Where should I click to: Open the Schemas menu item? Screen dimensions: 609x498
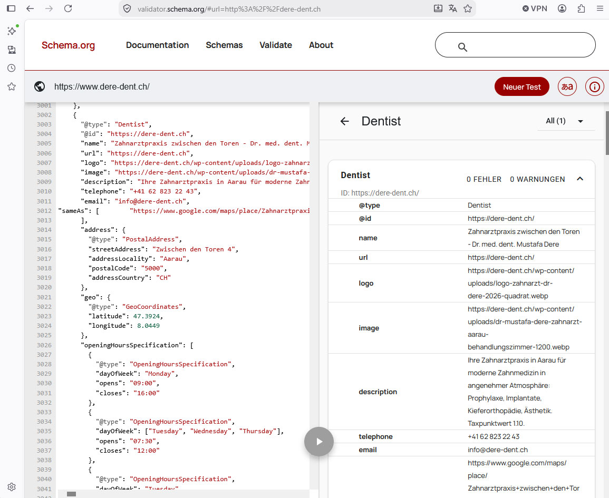point(224,45)
